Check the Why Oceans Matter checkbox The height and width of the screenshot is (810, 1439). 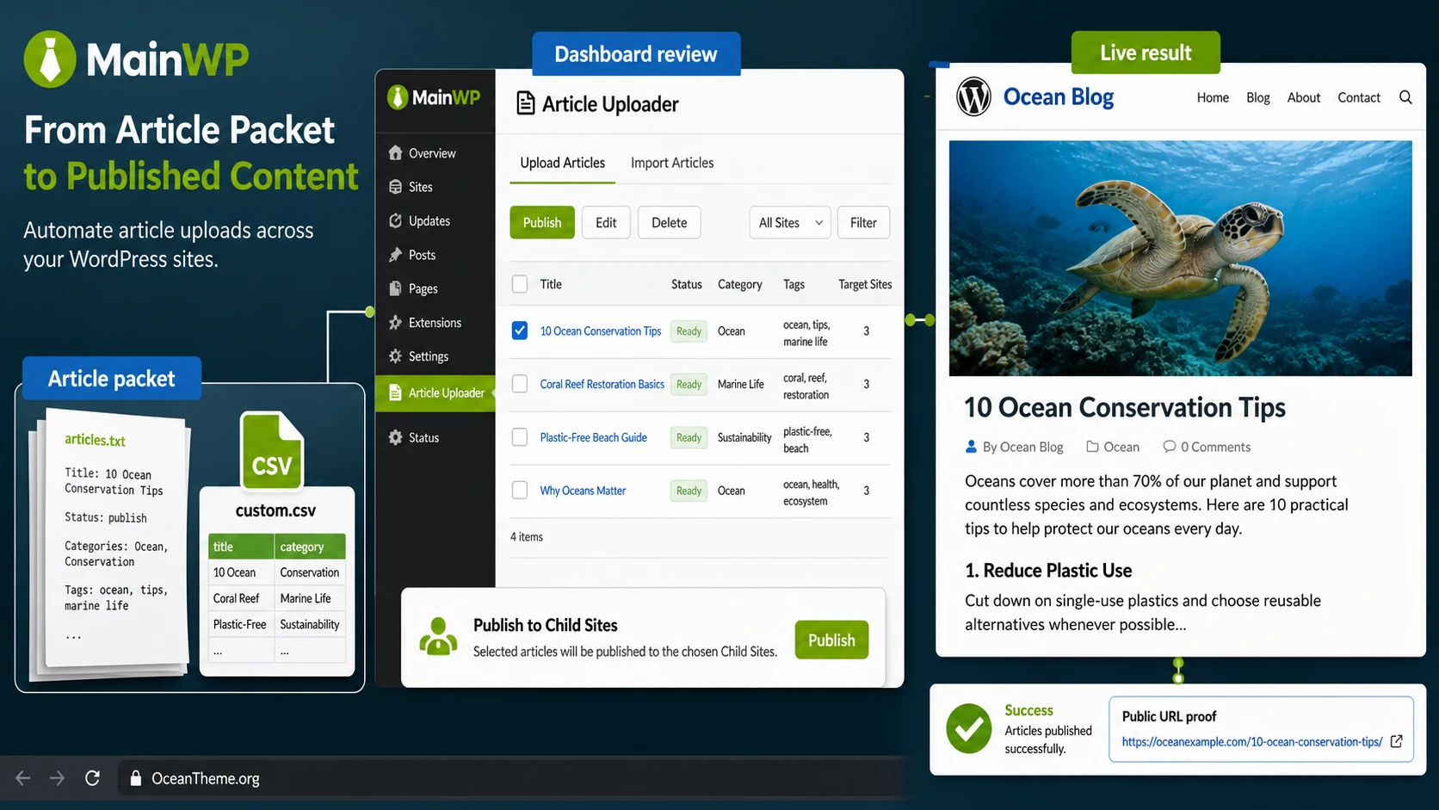tap(520, 490)
